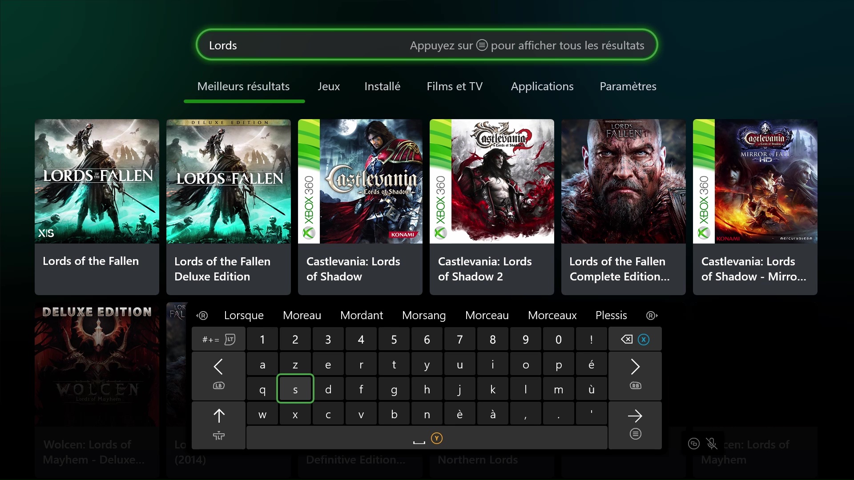Open Lords of the Fallen Complete Edition

click(x=624, y=207)
